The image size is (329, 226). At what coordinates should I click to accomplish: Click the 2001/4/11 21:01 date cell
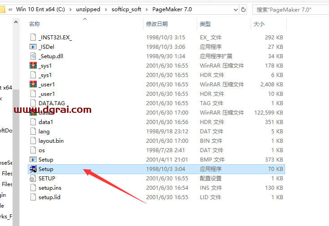click(167, 160)
